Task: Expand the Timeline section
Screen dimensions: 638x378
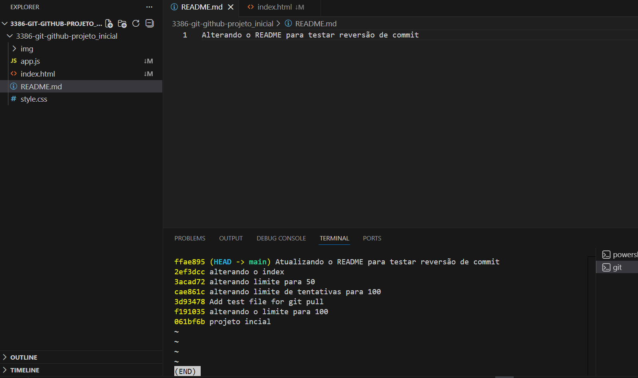Action: pos(25,370)
